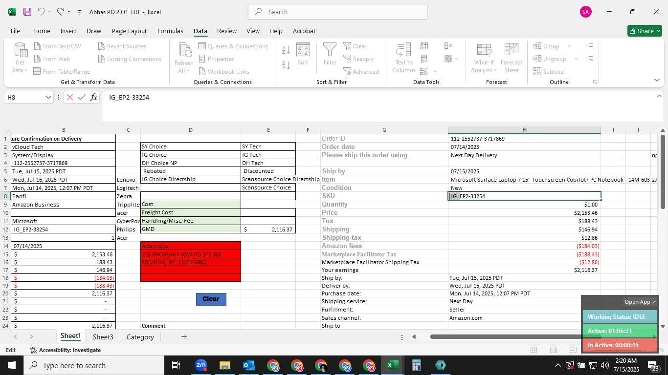668x375 pixels.
Task: Add a new sheet with plus
Action: click(x=184, y=337)
